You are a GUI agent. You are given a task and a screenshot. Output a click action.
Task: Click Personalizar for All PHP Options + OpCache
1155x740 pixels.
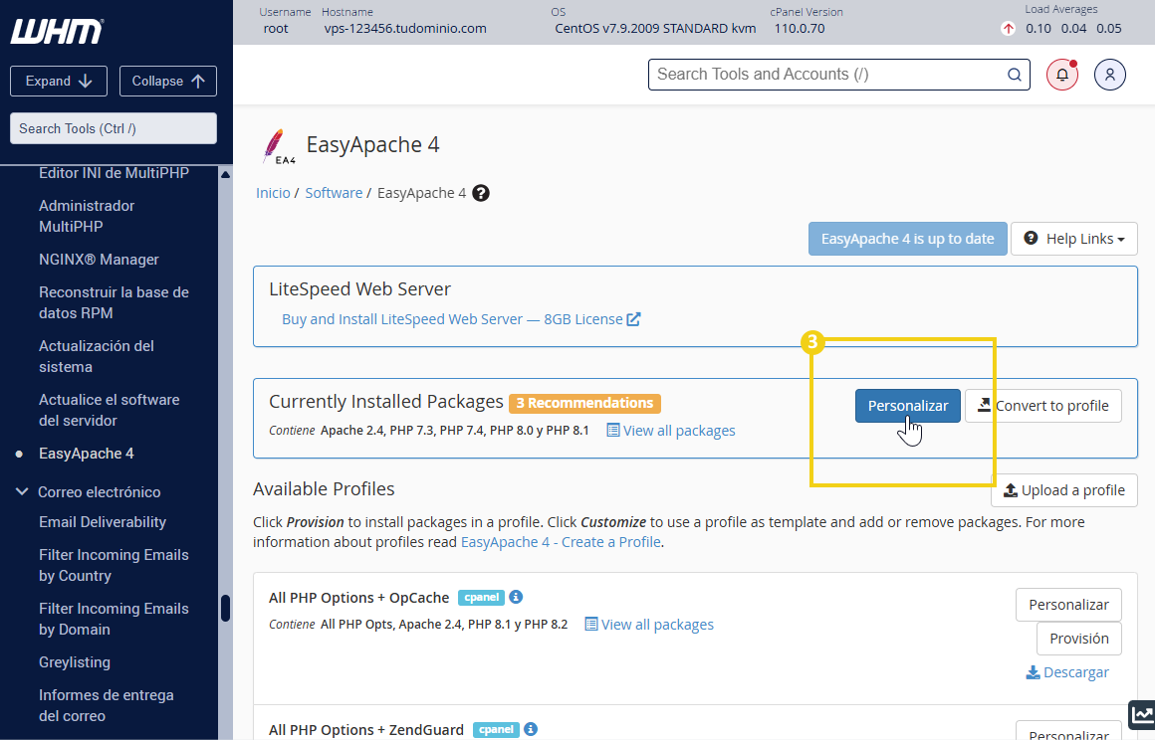1068,605
